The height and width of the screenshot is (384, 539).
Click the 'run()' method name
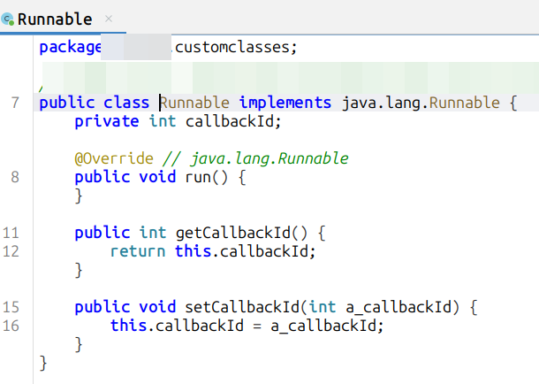206,177
